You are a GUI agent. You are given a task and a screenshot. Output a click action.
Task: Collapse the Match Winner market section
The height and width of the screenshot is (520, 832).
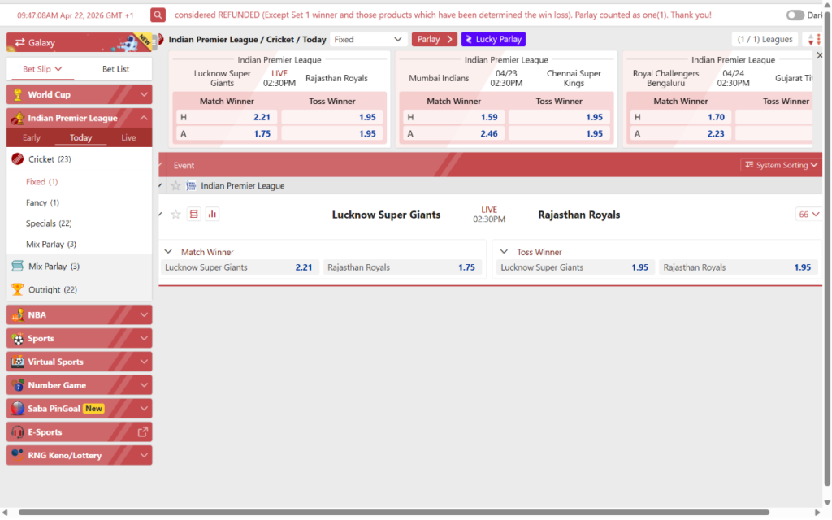coord(169,252)
